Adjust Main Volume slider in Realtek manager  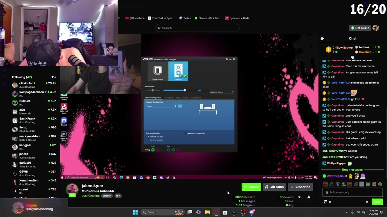point(174,90)
